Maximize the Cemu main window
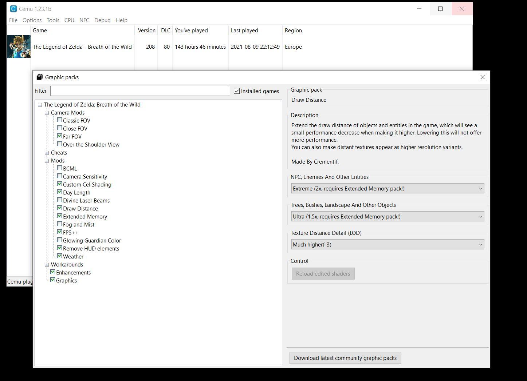 click(440, 9)
